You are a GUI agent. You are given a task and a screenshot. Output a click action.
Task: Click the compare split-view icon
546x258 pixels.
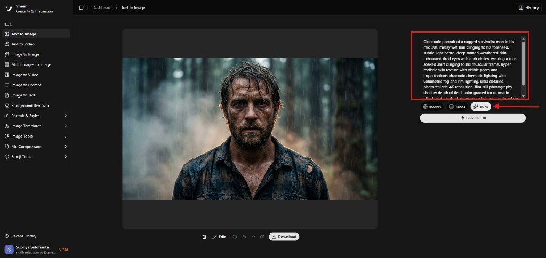click(262, 237)
